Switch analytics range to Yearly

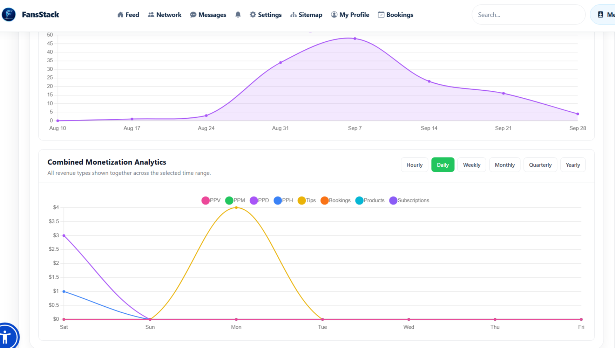click(573, 165)
